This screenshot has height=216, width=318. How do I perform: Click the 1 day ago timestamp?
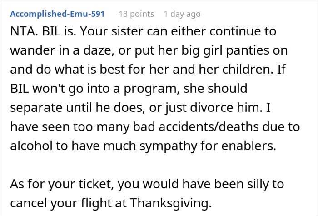(182, 14)
